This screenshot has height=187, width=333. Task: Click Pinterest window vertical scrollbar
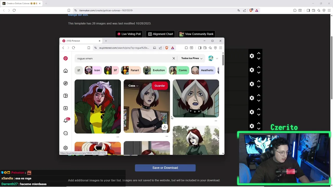tap(223, 60)
